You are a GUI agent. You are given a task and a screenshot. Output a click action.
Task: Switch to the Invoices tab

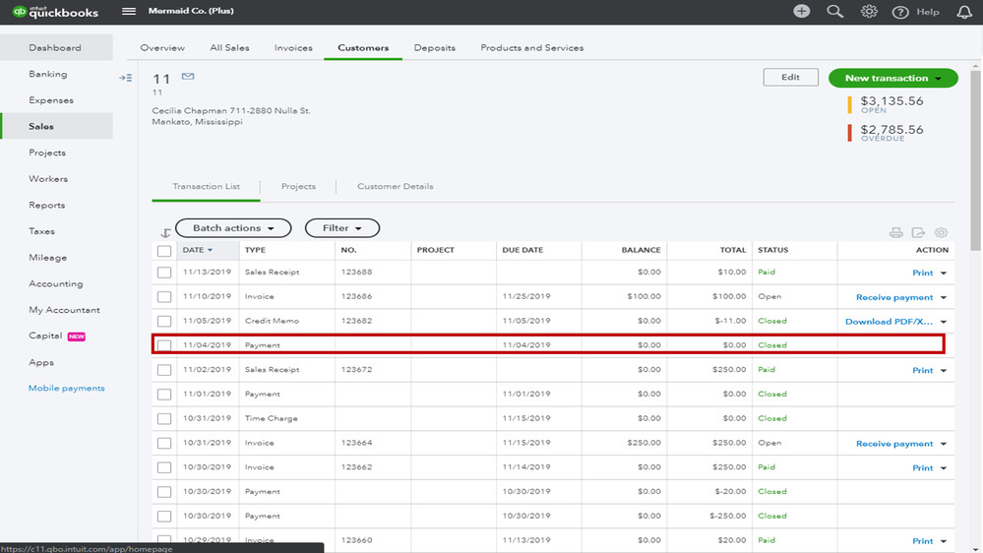pyautogui.click(x=293, y=47)
